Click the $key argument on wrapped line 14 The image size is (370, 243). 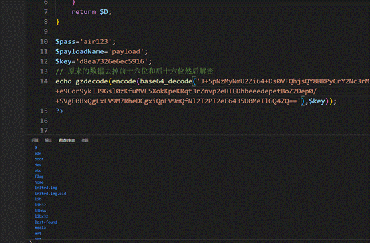[x=317, y=101]
